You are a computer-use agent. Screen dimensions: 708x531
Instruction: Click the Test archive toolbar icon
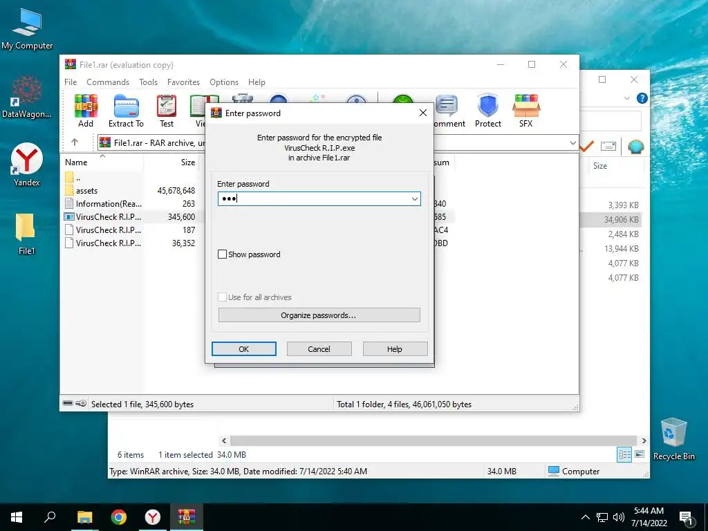(x=166, y=111)
